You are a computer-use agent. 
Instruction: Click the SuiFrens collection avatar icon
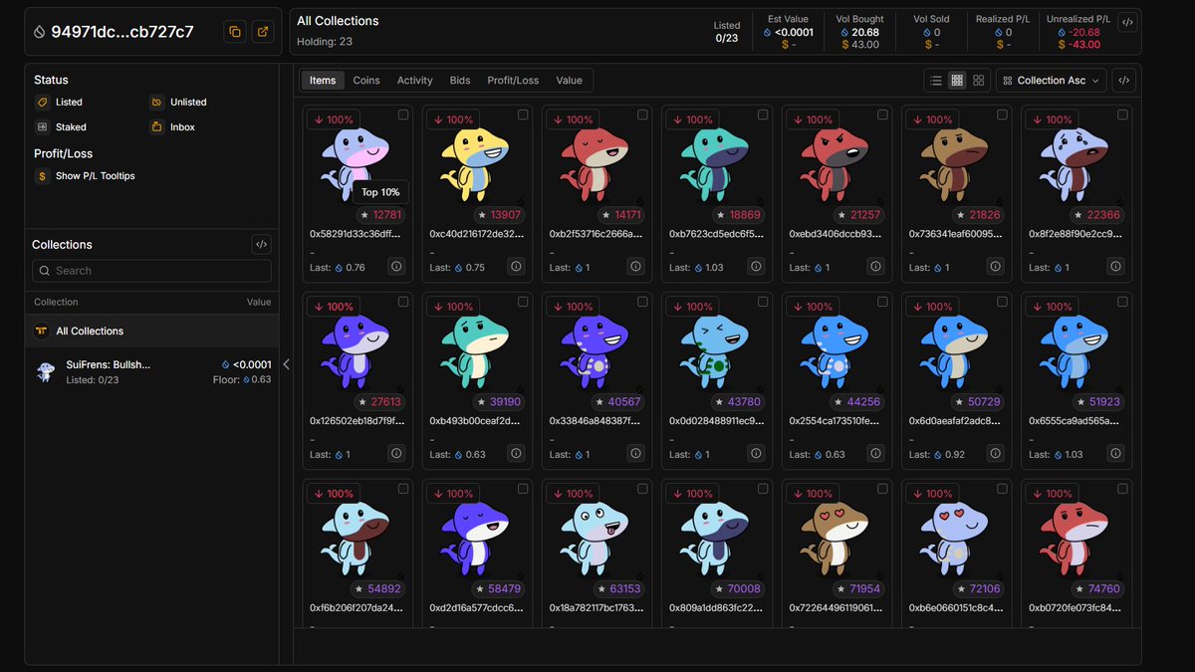pos(45,371)
